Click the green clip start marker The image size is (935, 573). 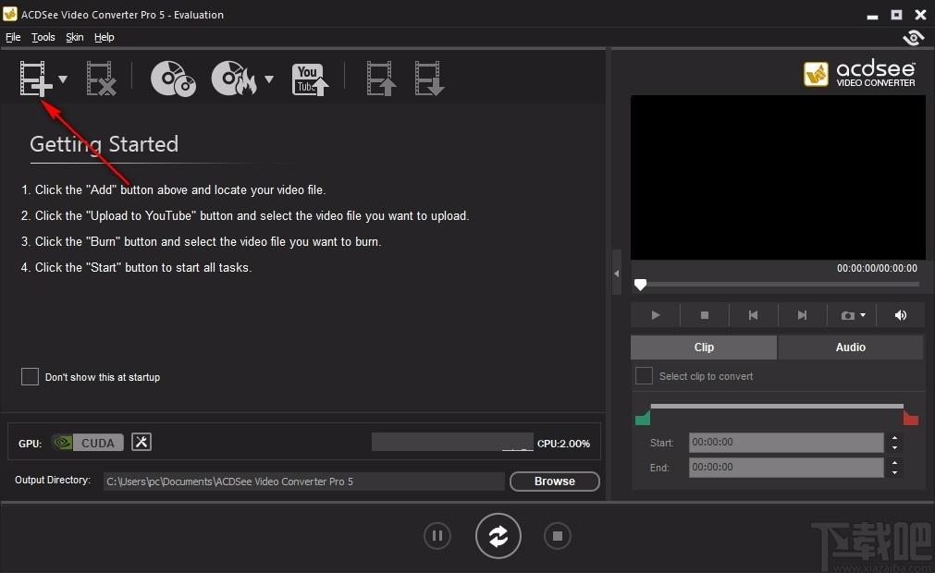[x=642, y=418]
